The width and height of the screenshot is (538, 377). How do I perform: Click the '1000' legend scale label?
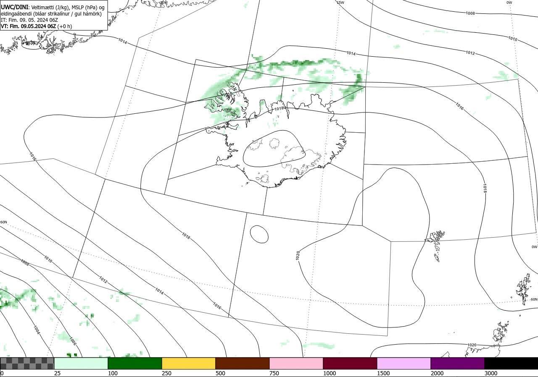(330, 373)
